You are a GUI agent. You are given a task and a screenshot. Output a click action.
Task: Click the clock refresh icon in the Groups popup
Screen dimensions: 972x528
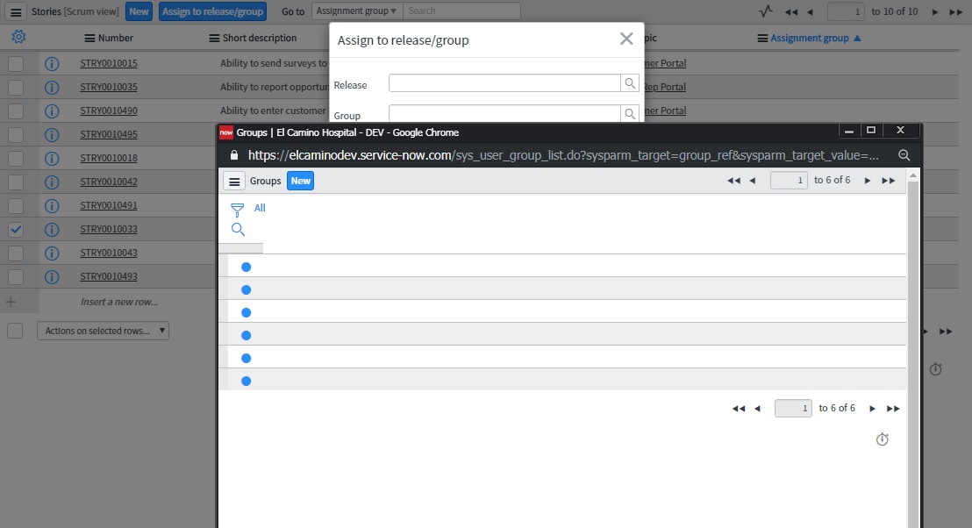[883, 439]
